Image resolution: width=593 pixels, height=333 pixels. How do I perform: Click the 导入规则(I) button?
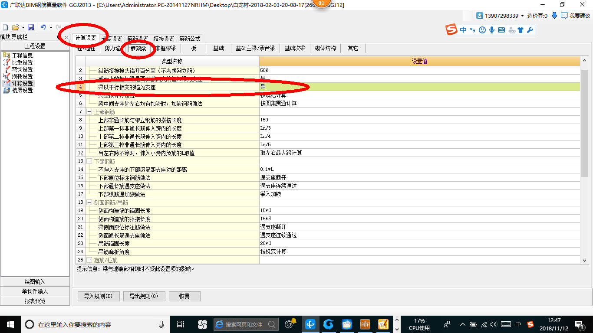[98, 296]
